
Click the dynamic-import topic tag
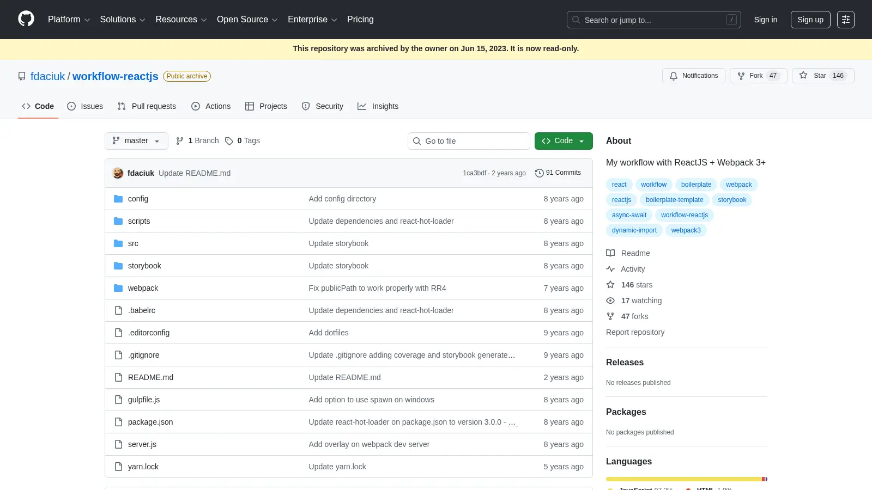[634, 230]
